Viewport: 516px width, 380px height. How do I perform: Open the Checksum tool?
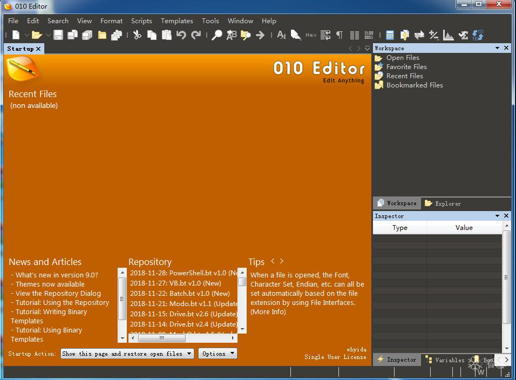[x=463, y=35]
